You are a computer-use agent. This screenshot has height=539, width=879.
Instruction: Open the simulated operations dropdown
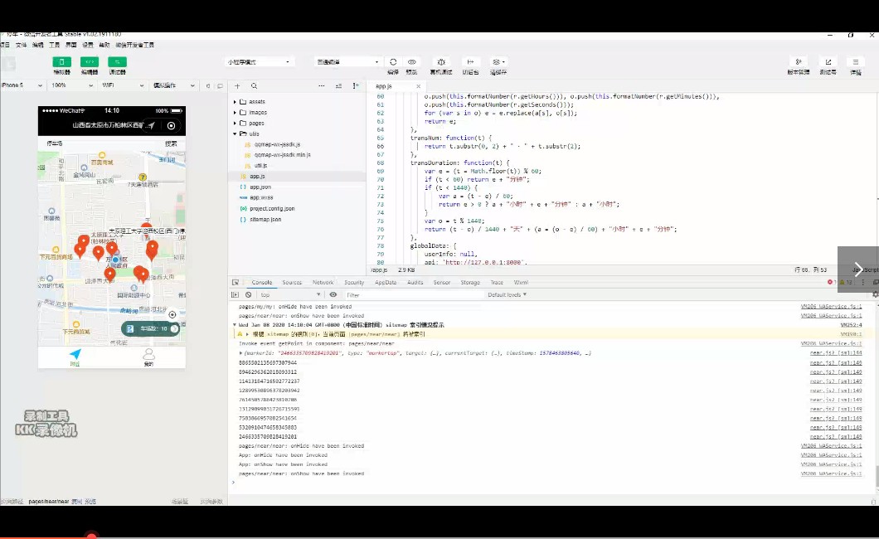click(x=174, y=85)
